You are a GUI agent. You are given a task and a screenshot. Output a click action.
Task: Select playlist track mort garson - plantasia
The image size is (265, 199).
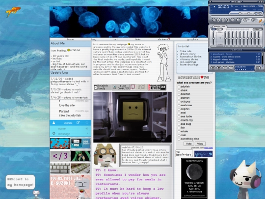235,62
